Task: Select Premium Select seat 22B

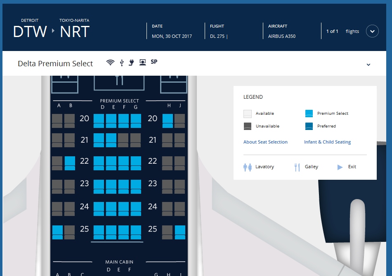Action: coord(70,163)
